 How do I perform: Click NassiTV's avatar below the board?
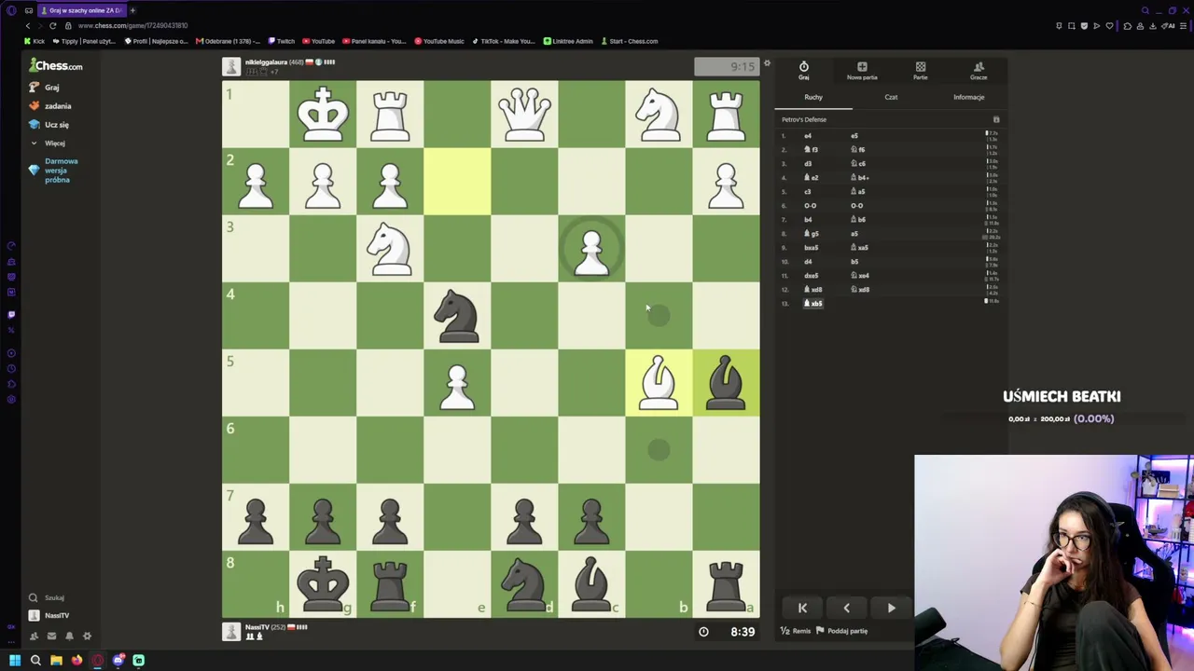tap(231, 631)
